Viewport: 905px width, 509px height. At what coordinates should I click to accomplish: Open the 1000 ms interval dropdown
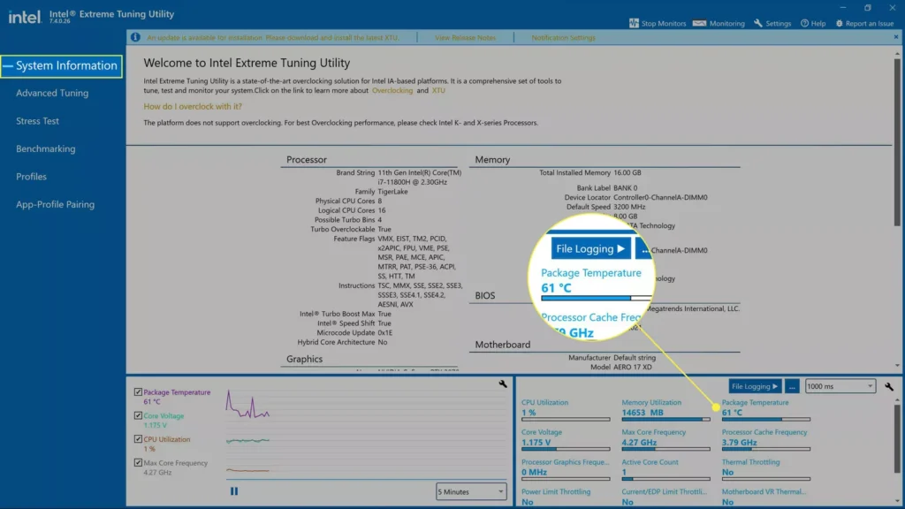pos(840,386)
